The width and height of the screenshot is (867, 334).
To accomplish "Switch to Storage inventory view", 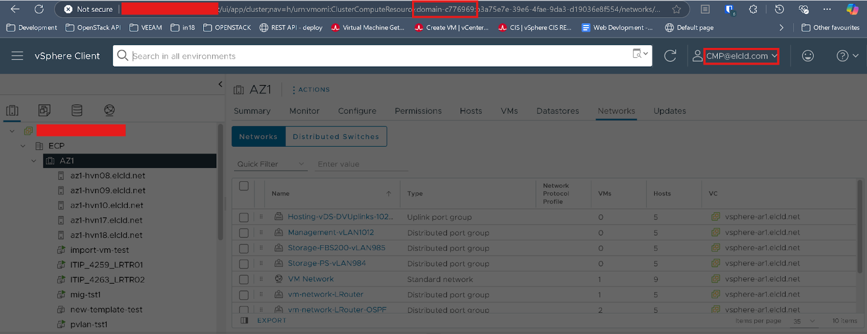I will (77, 110).
